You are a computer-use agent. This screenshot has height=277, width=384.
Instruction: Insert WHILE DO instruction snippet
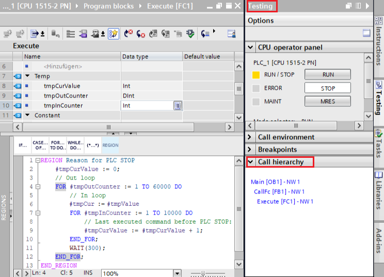[x=75, y=145]
